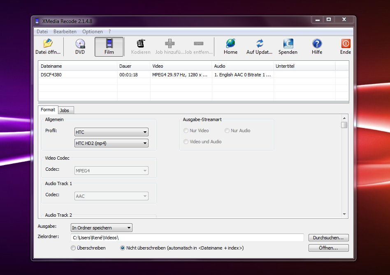Click the Dateiname column header
390x275 pixels.
(x=78, y=66)
